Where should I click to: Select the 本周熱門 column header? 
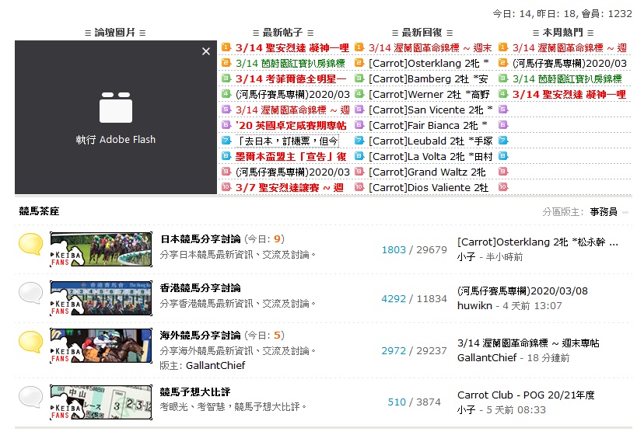click(x=562, y=32)
